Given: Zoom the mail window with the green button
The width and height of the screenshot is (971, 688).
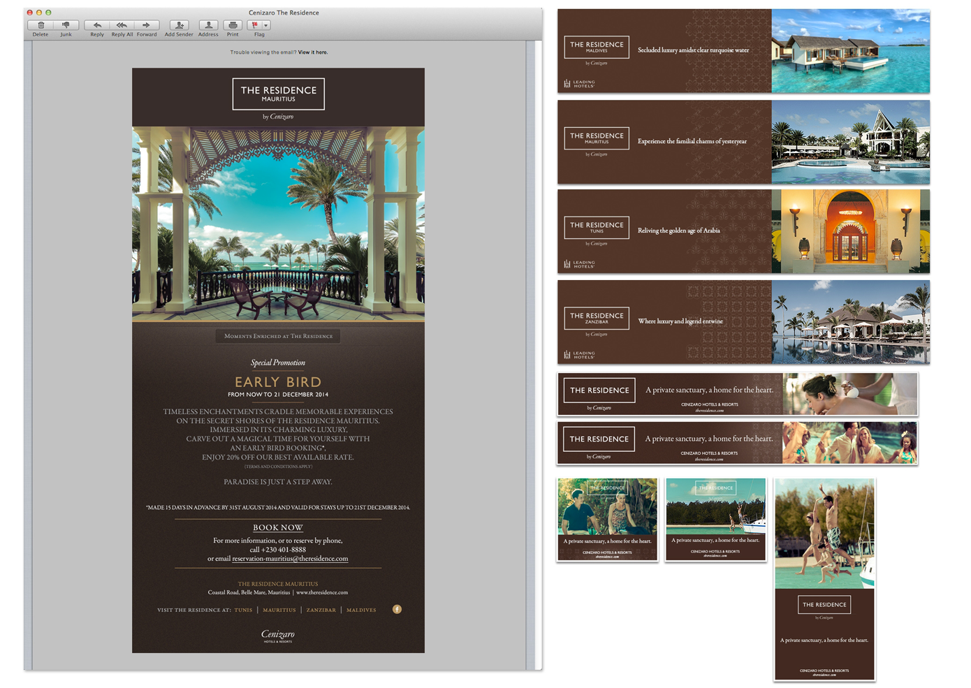Looking at the screenshot, I should pyautogui.click(x=48, y=13).
